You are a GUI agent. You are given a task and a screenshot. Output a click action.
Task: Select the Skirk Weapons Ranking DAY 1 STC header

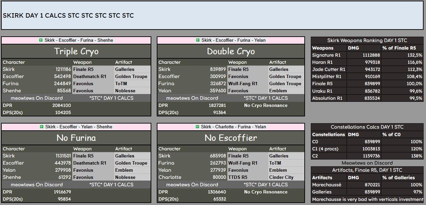coord(367,40)
